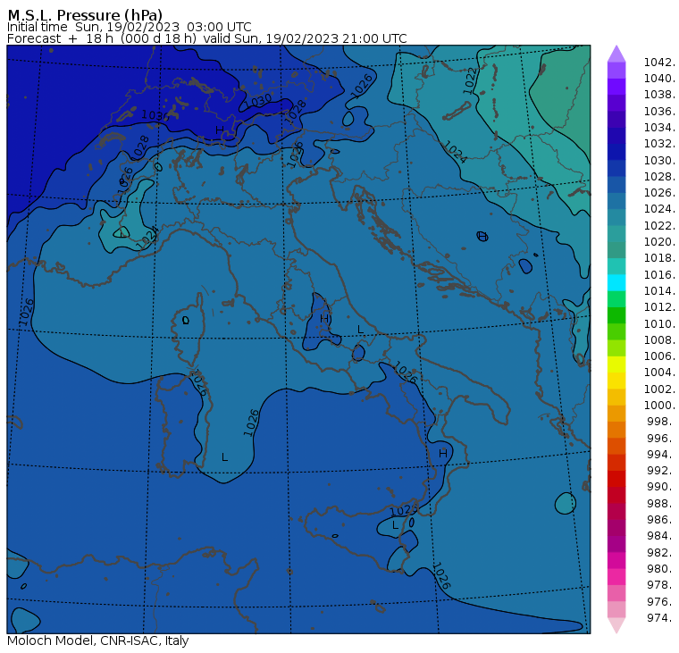The width and height of the screenshot is (679, 653).
Task: Click the H marker in central Italy
Action: pos(324,319)
